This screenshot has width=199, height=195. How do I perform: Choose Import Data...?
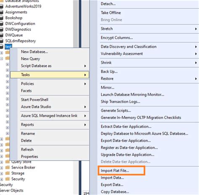[x=145, y=178]
